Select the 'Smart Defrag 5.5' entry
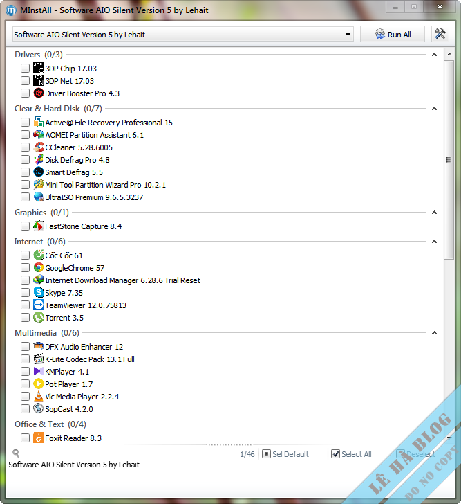 [x=74, y=172]
